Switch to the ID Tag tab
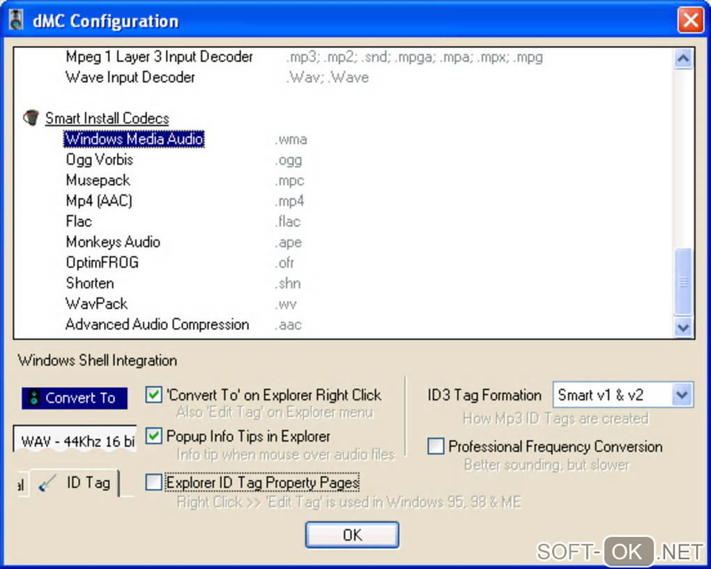The image size is (711, 569). tap(75, 483)
